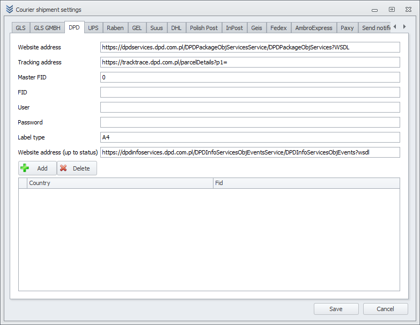Click in the Website address field
Viewport: 420px width, 325px height.
[x=250, y=47]
